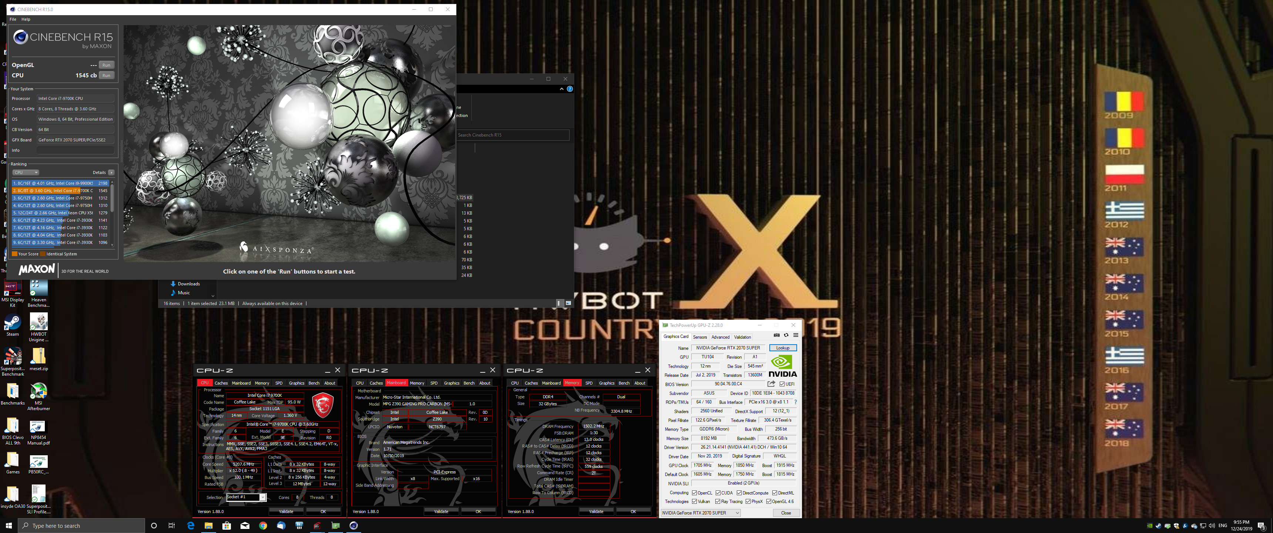Open the HWBOT Unigine desktop icon
Screen dimensions: 1273x533
pos(38,327)
